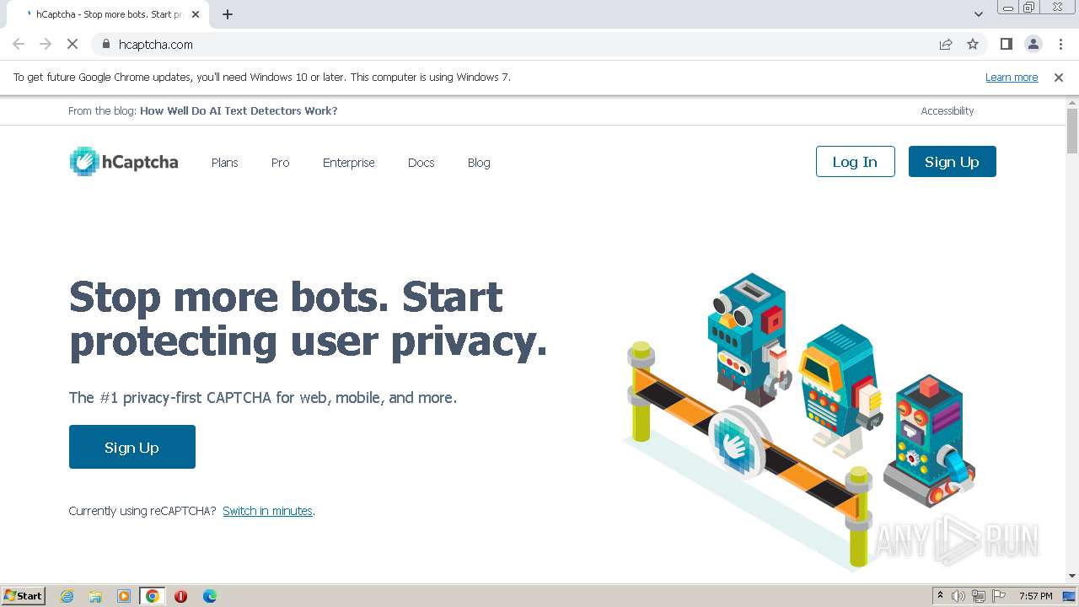The height and width of the screenshot is (607, 1079).
Task: Open the Plans menu item
Action: point(224,163)
